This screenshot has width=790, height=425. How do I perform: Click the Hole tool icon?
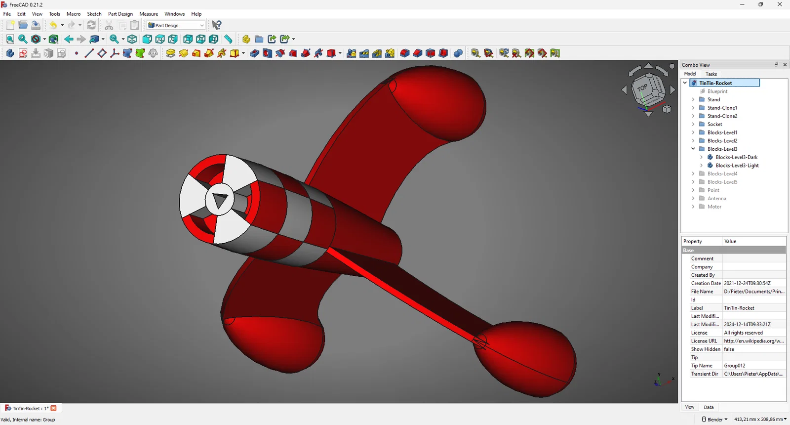[x=267, y=53]
